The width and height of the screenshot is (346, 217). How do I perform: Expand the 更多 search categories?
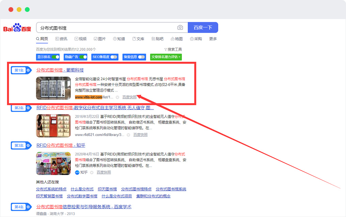(213, 39)
